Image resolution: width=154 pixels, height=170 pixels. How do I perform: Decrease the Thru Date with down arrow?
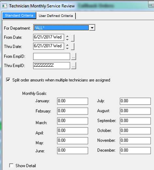(x=68, y=48)
